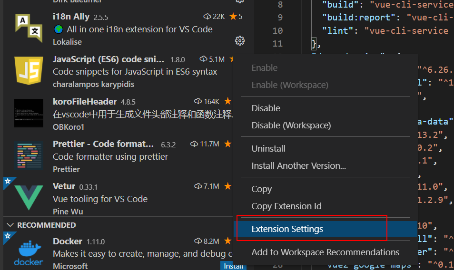The width and height of the screenshot is (454, 270).
Task: Click the grayed-out Enable (Workspace) entry
Action: [326, 85]
